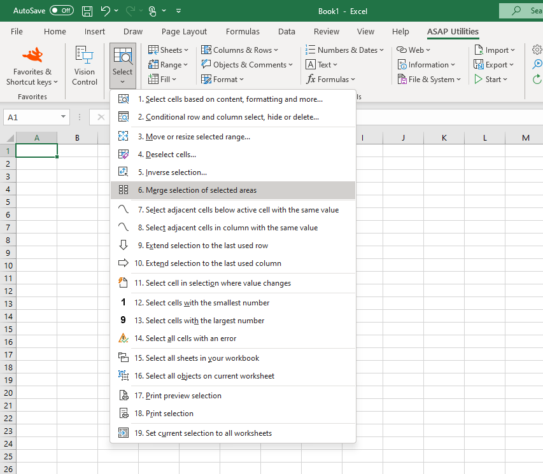
Task: Select column K header
Action: 444,138
